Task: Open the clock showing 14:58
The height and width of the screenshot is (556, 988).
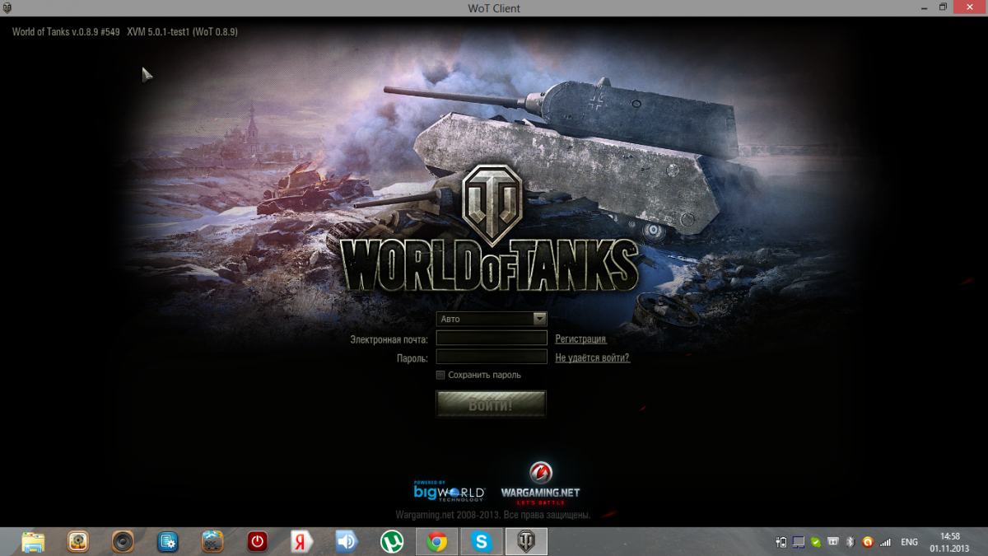Action: [x=950, y=541]
